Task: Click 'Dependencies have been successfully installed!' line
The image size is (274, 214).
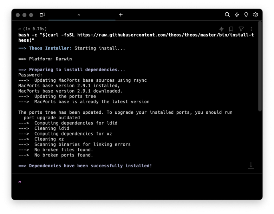Action: pyautogui.click(x=85, y=166)
